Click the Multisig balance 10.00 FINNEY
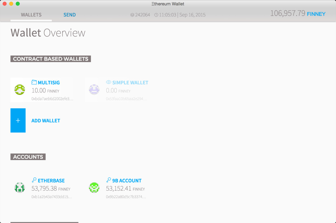This screenshot has width=336, height=223. (x=45, y=91)
